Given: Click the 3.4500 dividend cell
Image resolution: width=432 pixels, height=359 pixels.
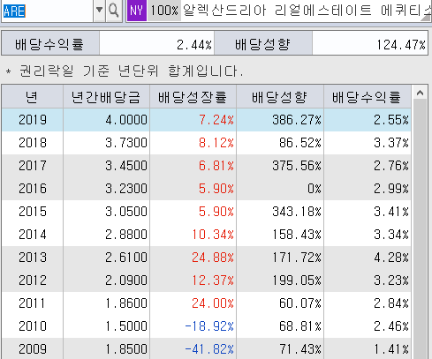Looking at the screenshot, I should 106,166.
